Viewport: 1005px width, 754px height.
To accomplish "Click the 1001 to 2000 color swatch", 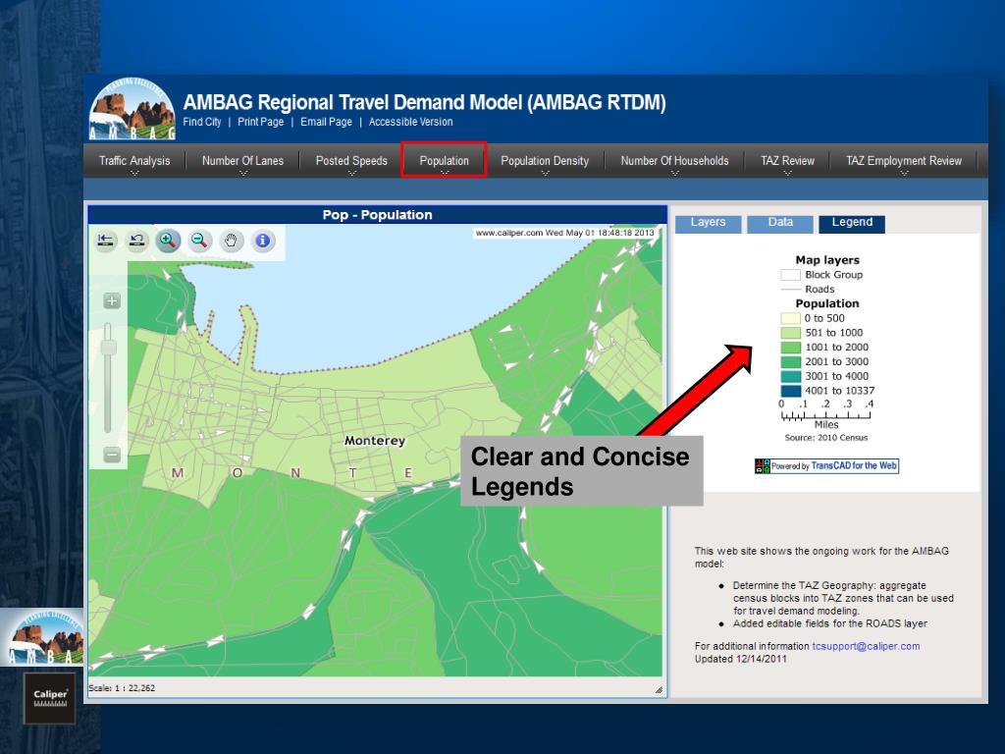I will [790, 348].
